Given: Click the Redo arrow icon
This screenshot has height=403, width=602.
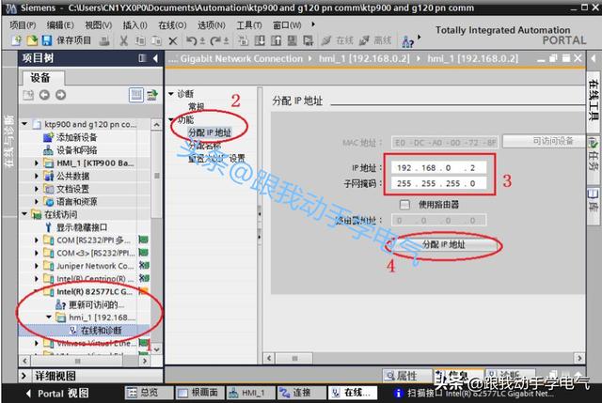Looking at the screenshot, I should tap(215, 40).
